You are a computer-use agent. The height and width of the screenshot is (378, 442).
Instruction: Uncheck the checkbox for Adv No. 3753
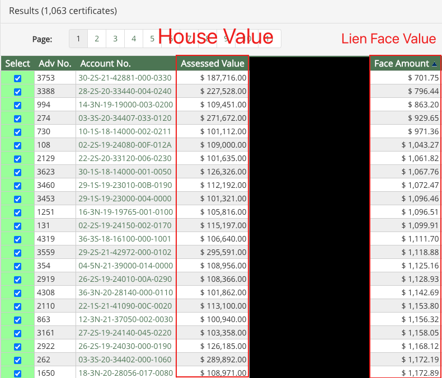tap(17, 78)
